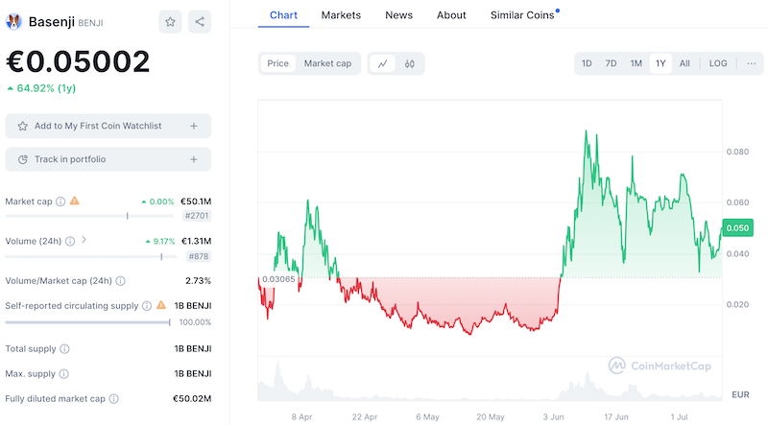Click the market cap rank slider bar
Screen dimensions: 768x426
89,216
